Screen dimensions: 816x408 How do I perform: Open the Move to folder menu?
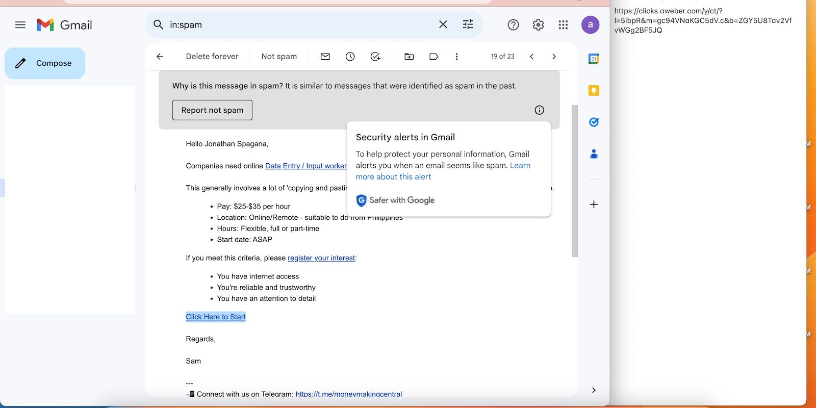point(409,57)
